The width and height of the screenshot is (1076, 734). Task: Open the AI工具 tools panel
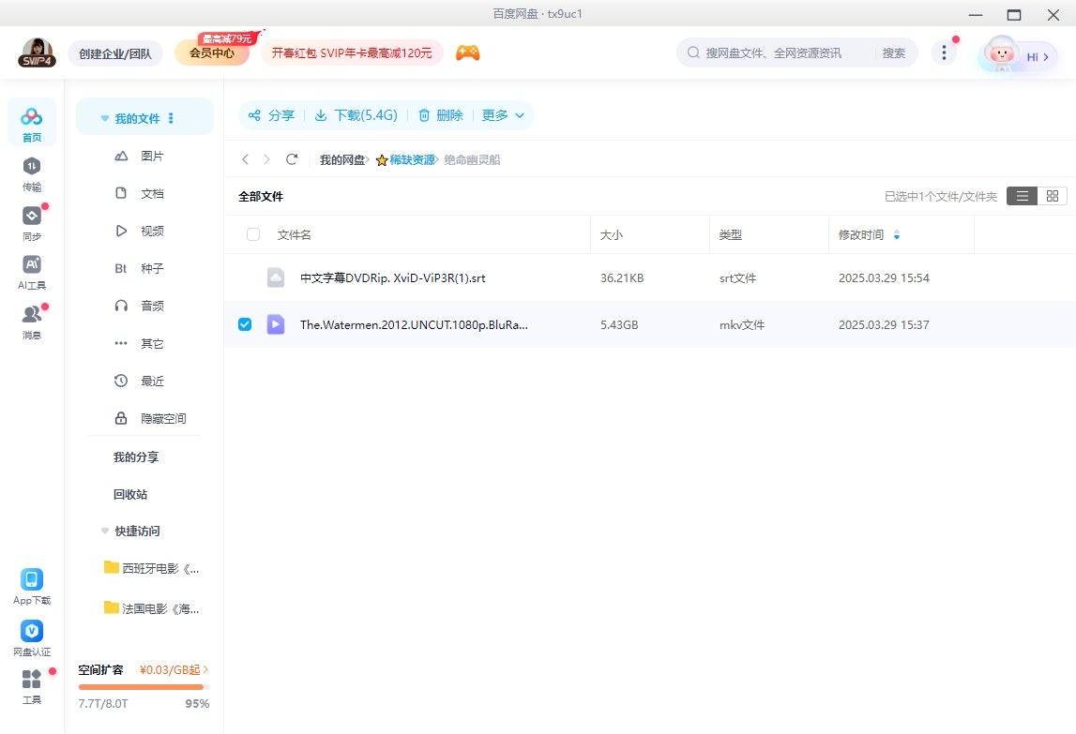coord(32,269)
